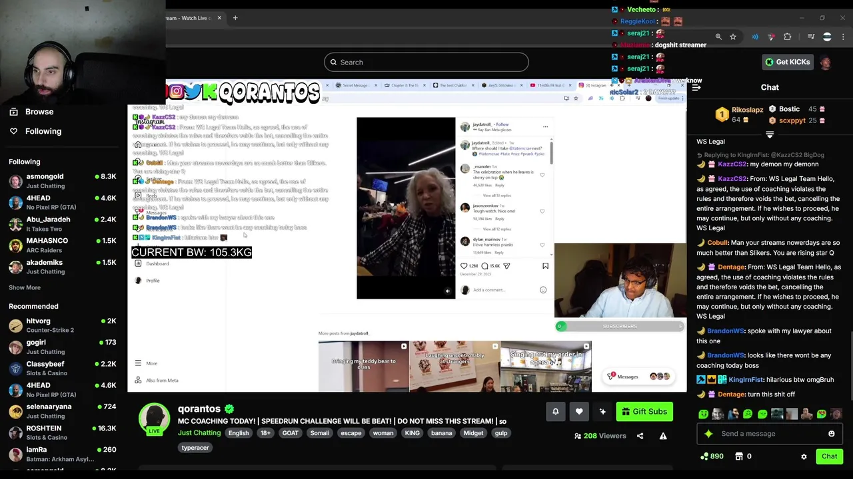Image resolution: width=853 pixels, height=479 pixels.
Task: Toggle follow with the heart button
Action: tap(579, 412)
